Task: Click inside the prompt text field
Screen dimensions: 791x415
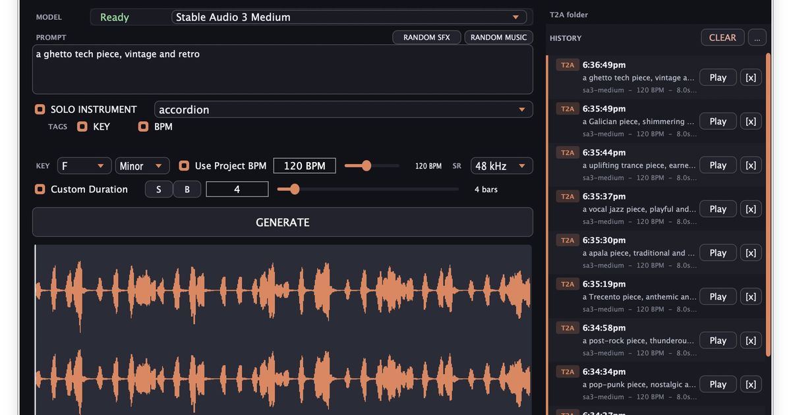Action: 282,69
